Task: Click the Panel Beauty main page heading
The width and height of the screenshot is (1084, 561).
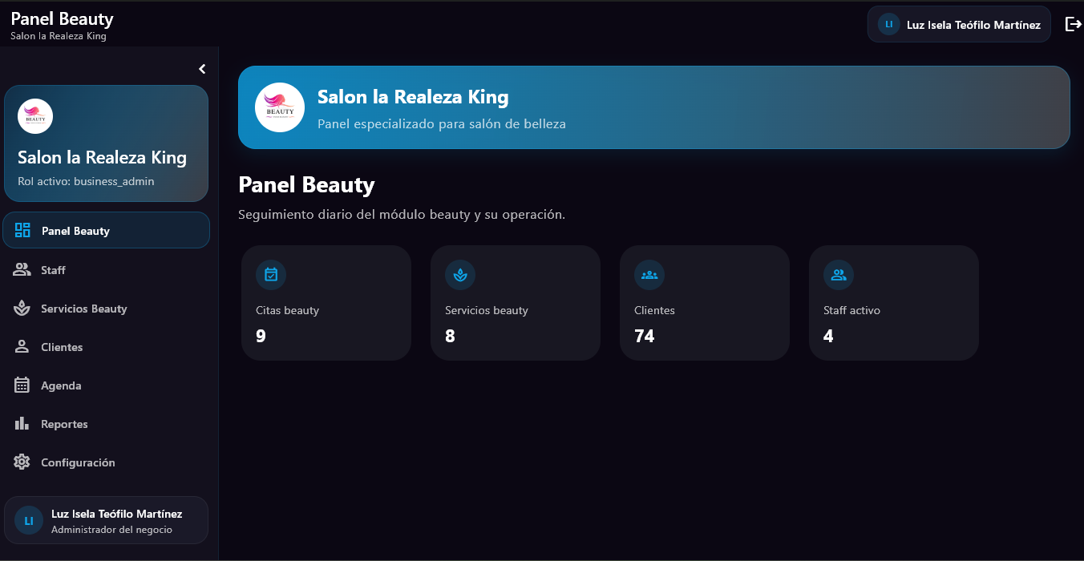Action: (x=306, y=185)
